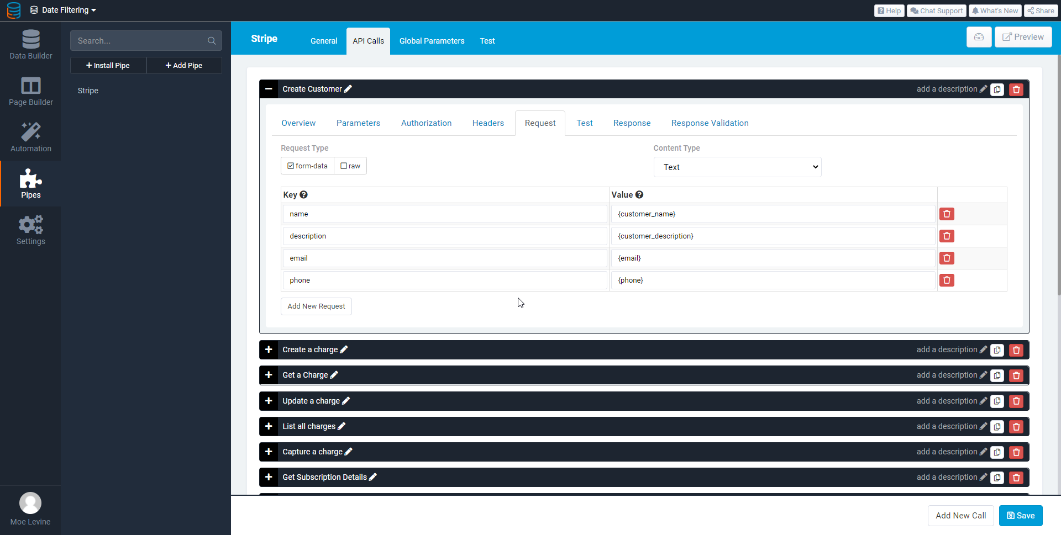The image size is (1061, 535).
Task: Add a description for Create a charge
Action: (x=951, y=349)
